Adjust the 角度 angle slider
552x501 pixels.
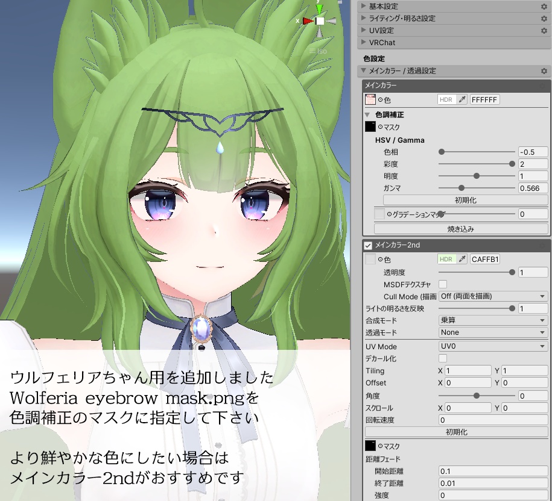(477, 396)
